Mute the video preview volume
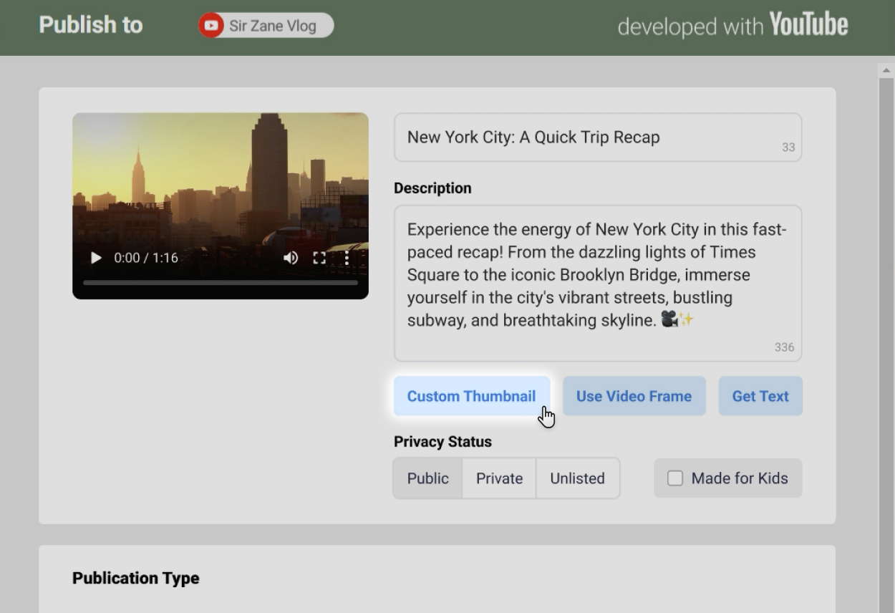Viewport: 895px width, 613px height. tap(291, 258)
